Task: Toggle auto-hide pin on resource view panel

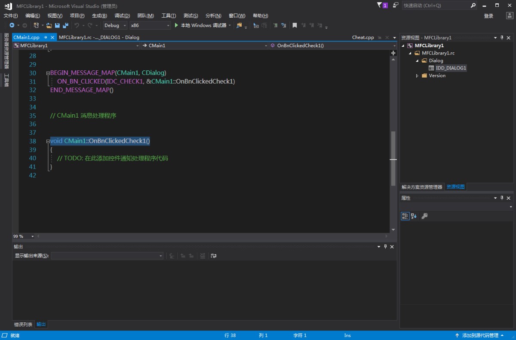Action: click(x=502, y=37)
